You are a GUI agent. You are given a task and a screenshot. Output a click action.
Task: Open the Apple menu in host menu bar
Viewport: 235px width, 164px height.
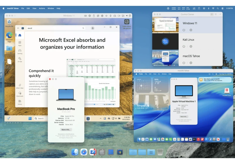(4, 8)
